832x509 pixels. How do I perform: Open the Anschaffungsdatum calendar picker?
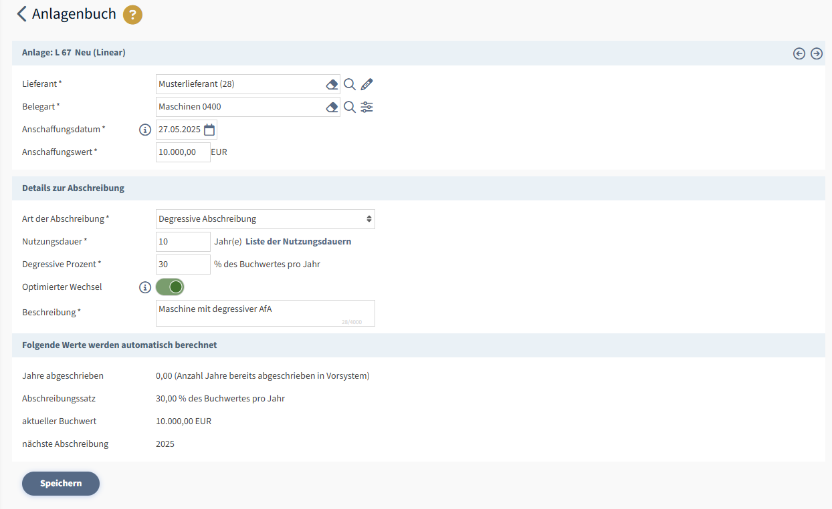click(x=209, y=130)
